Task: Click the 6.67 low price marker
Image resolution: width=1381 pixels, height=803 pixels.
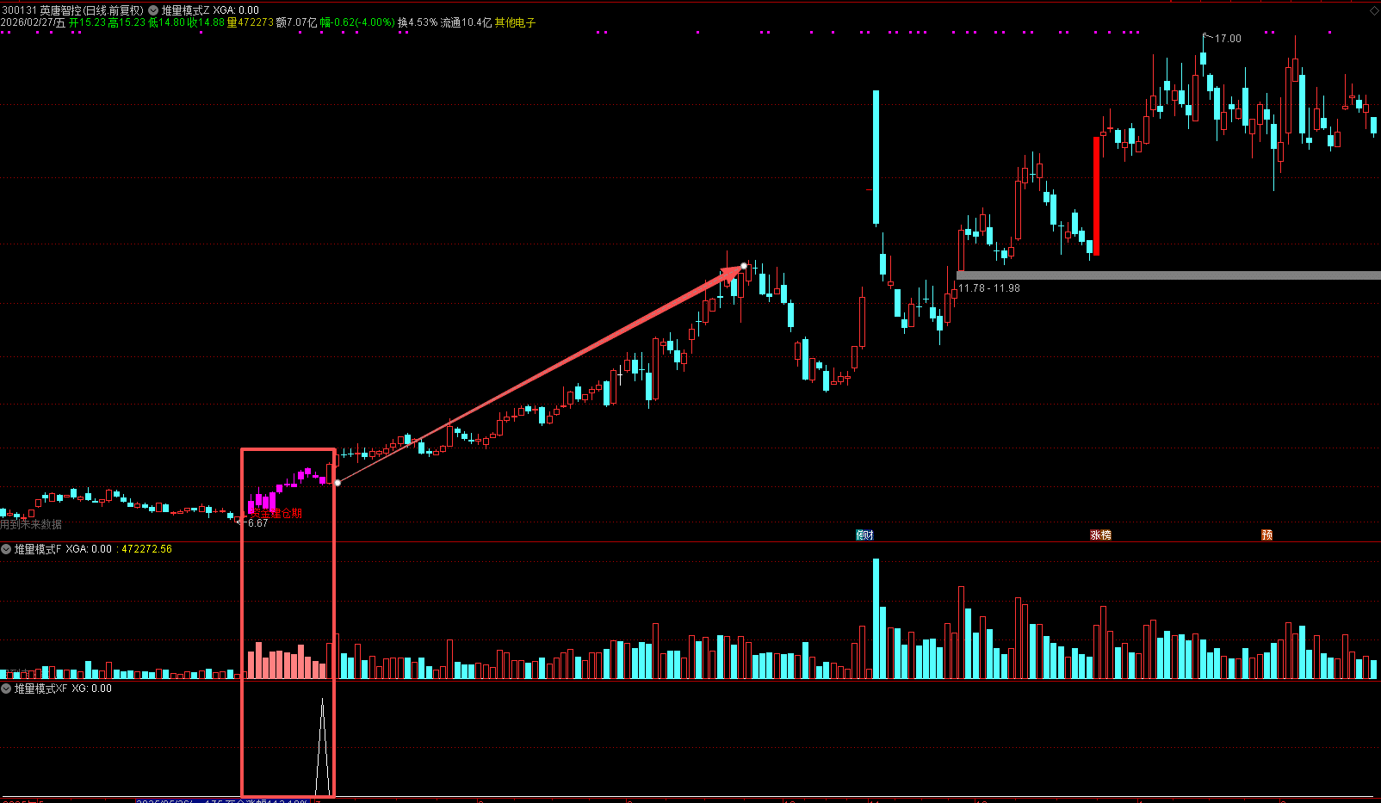Action: [x=257, y=522]
